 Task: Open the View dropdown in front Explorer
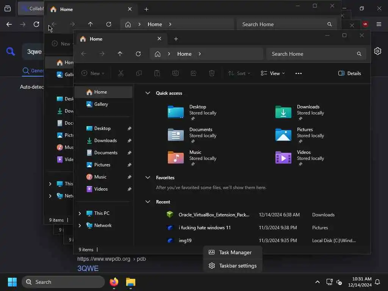(273, 73)
